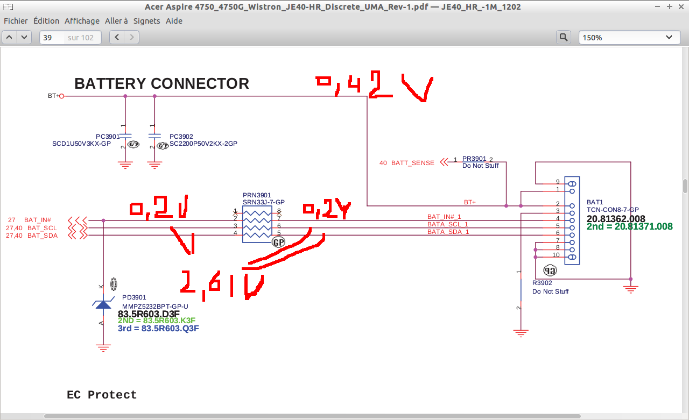Navigate back in history with the left chevron

[x=117, y=38]
